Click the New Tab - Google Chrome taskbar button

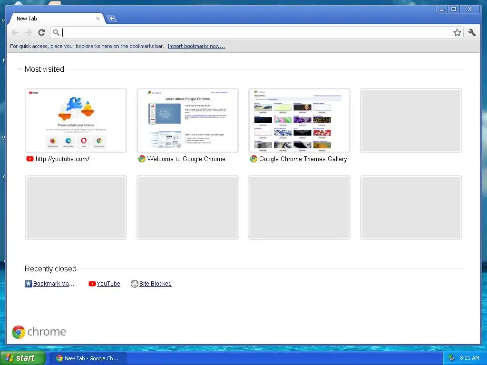point(88,358)
